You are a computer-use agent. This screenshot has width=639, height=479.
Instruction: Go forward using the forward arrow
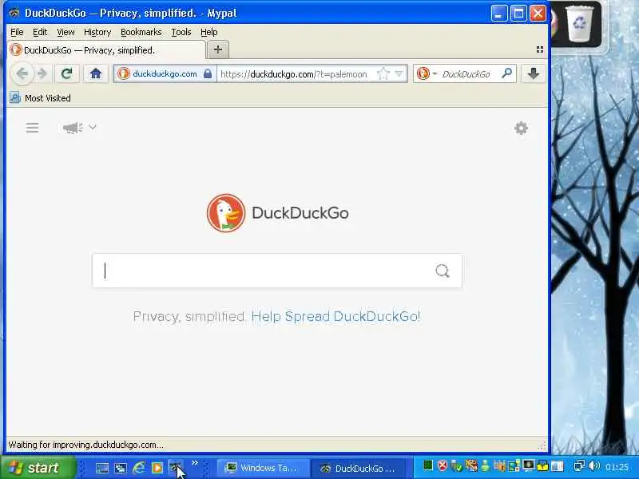coord(42,73)
